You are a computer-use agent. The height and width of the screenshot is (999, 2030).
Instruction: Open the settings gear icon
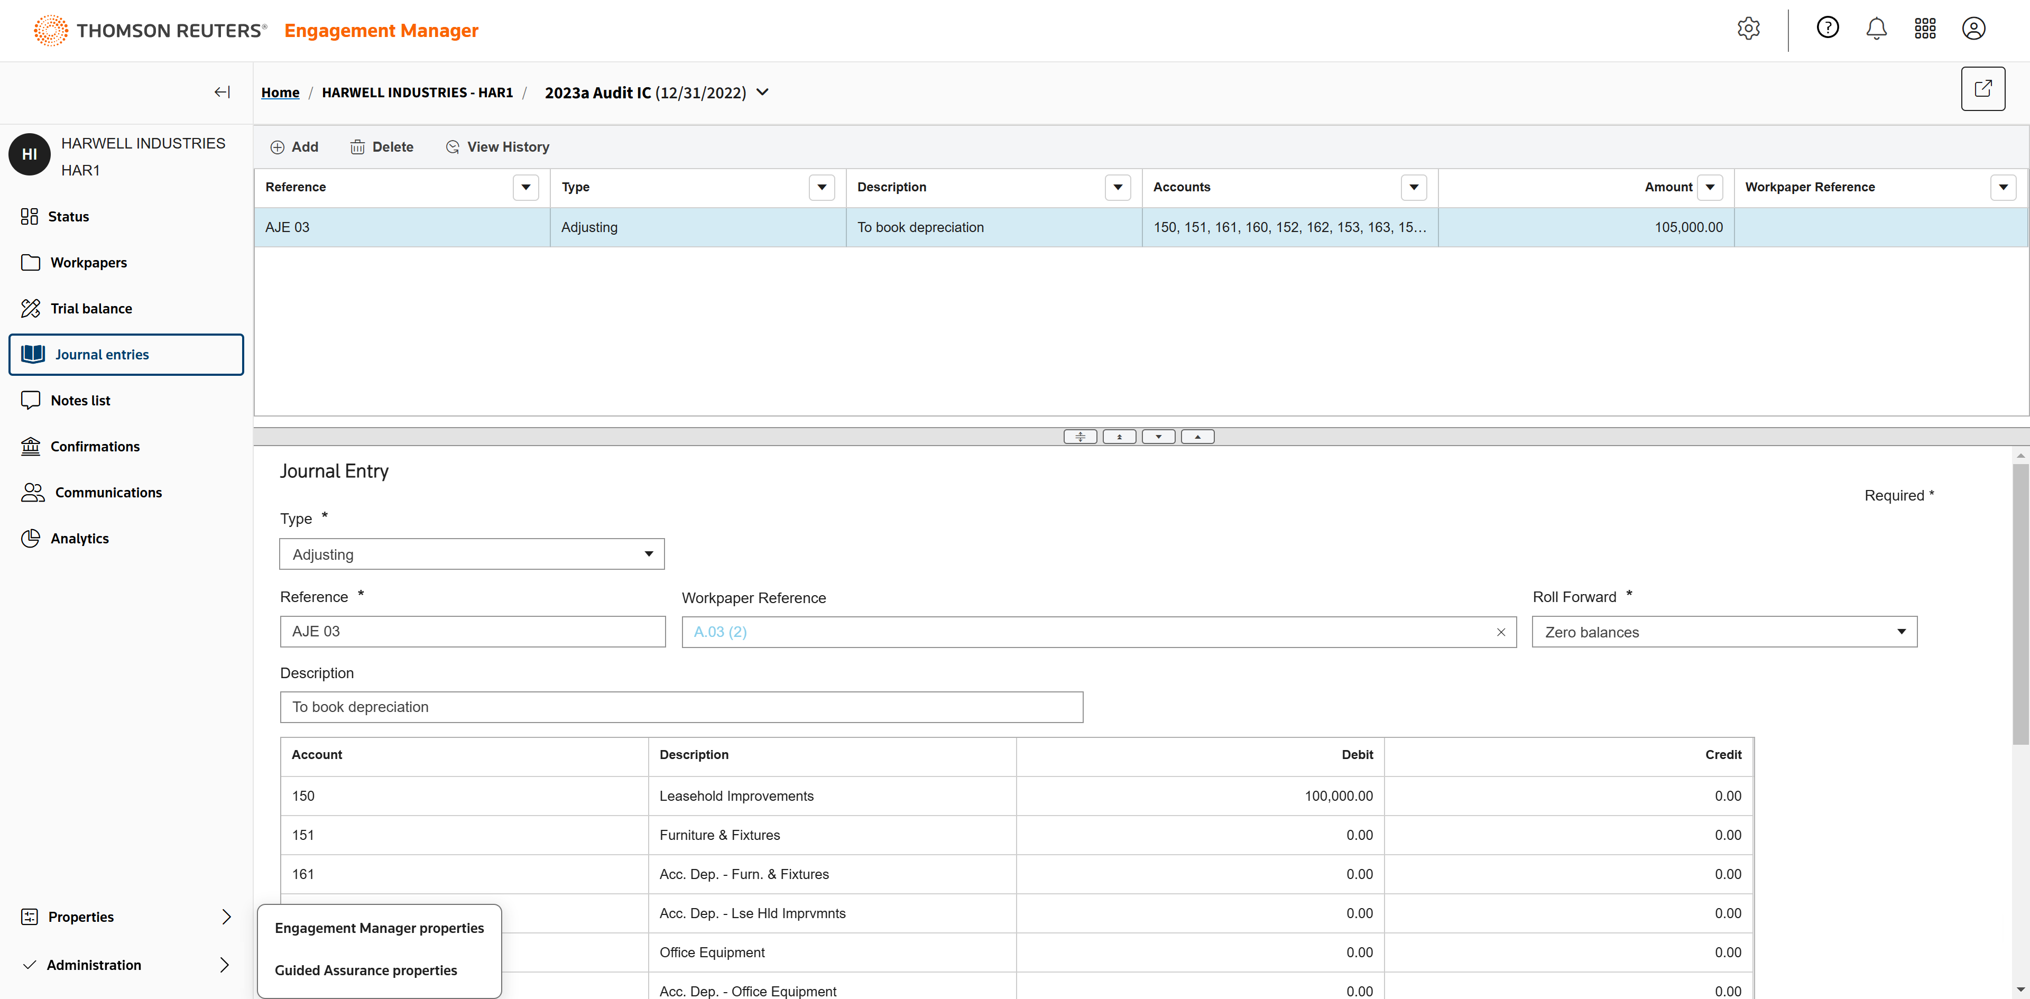click(1748, 29)
